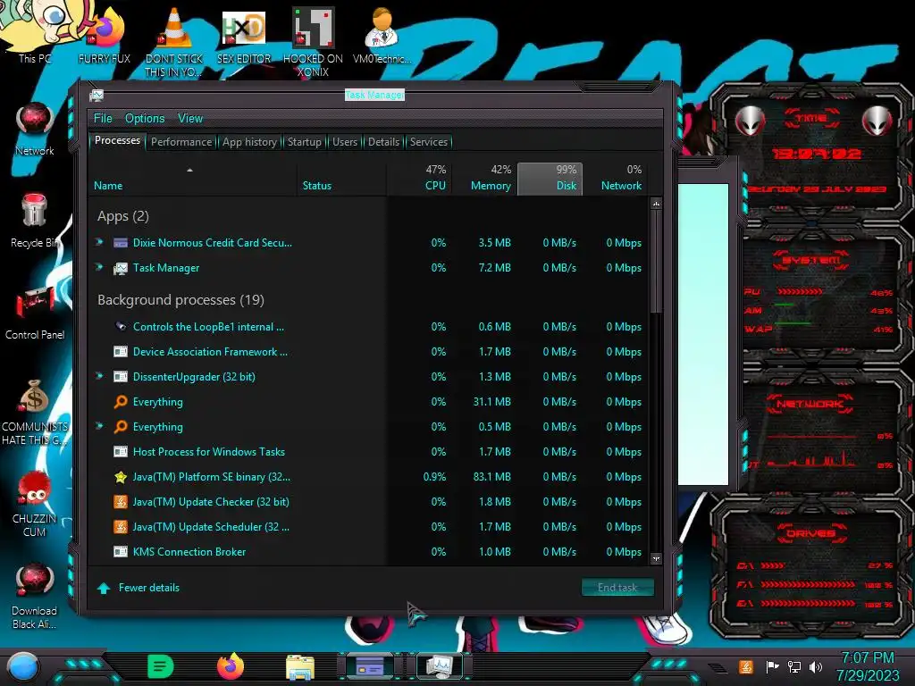Switch to the App history tab
Screen dimensions: 915x686
pyautogui.click(x=250, y=142)
